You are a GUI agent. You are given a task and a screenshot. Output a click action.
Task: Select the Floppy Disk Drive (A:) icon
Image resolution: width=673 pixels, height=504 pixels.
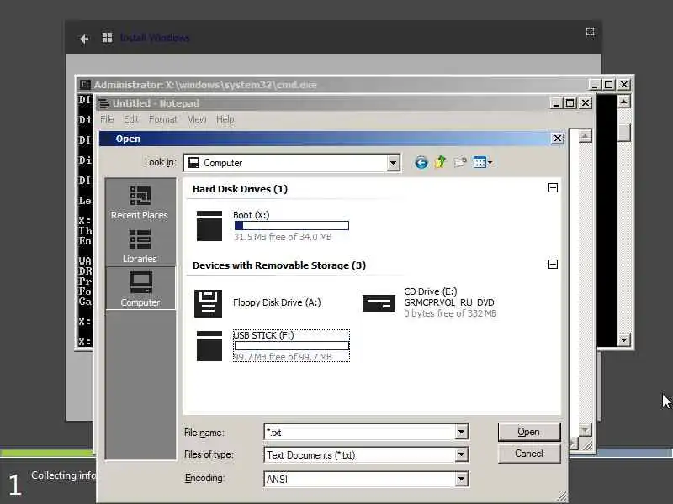208,303
